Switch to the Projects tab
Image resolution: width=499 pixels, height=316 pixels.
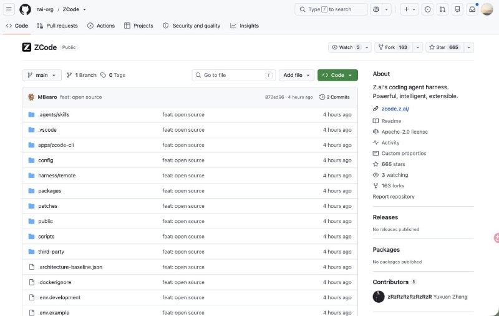coord(138,26)
